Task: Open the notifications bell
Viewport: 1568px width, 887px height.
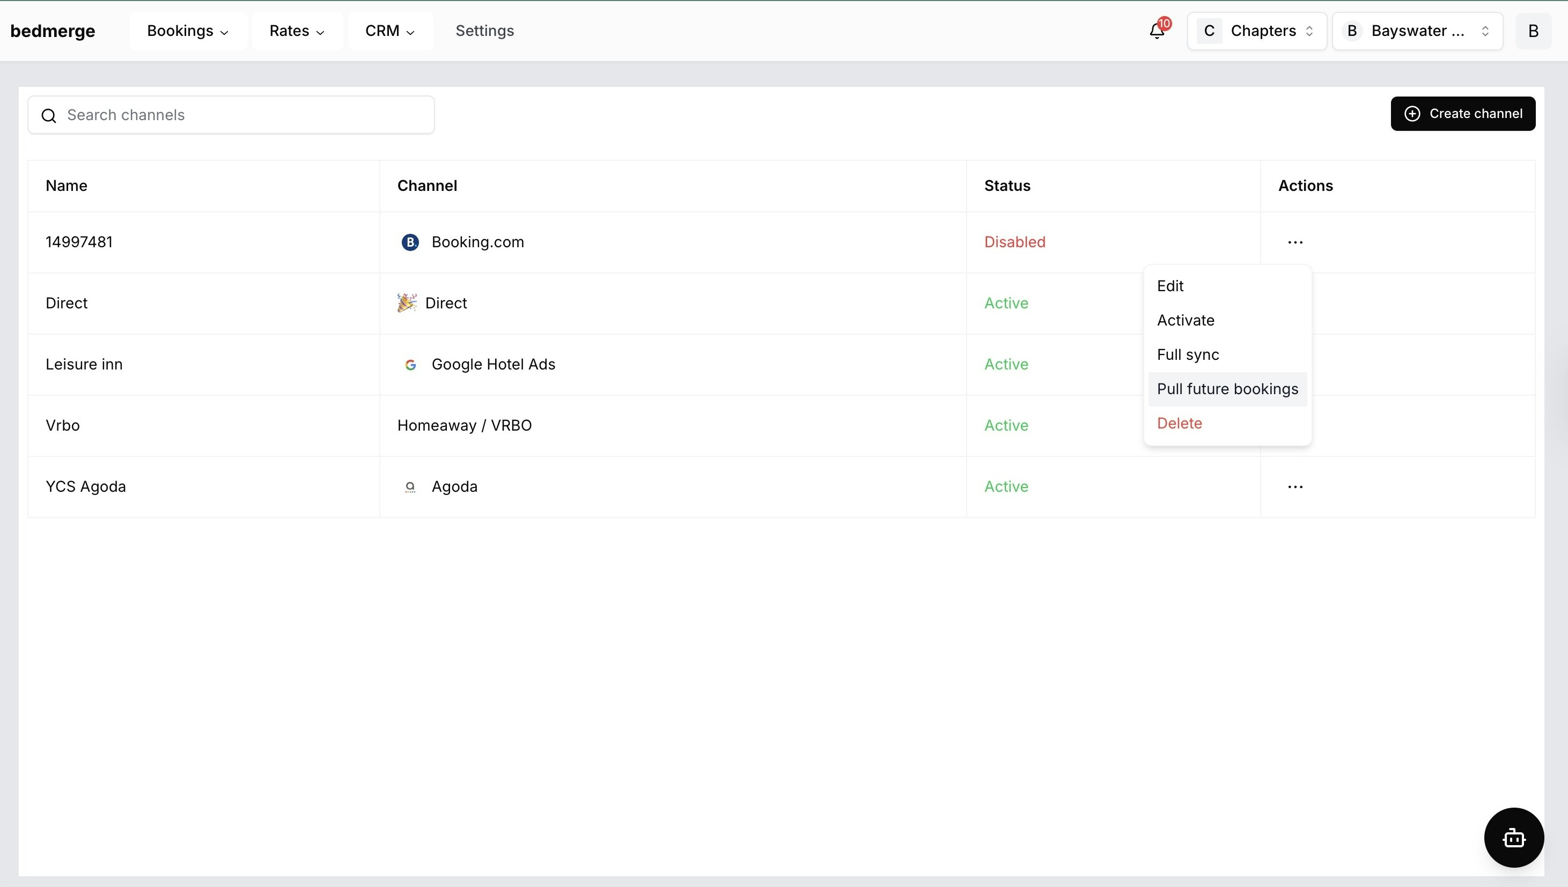Action: click(1155, 31)
